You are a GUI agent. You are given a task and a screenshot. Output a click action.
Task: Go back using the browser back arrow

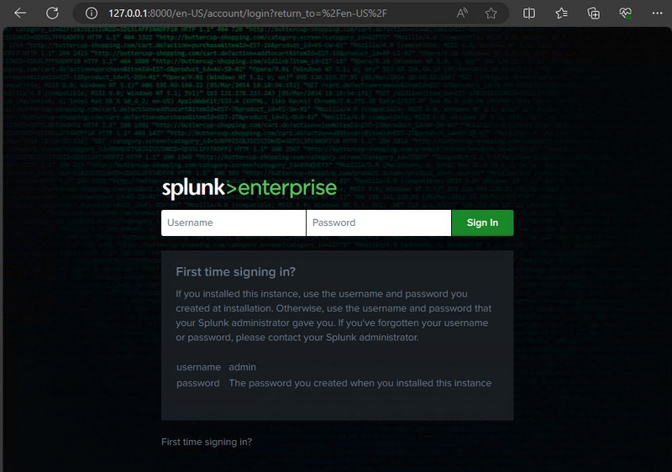pyautogui.click(x=20, y=13)
